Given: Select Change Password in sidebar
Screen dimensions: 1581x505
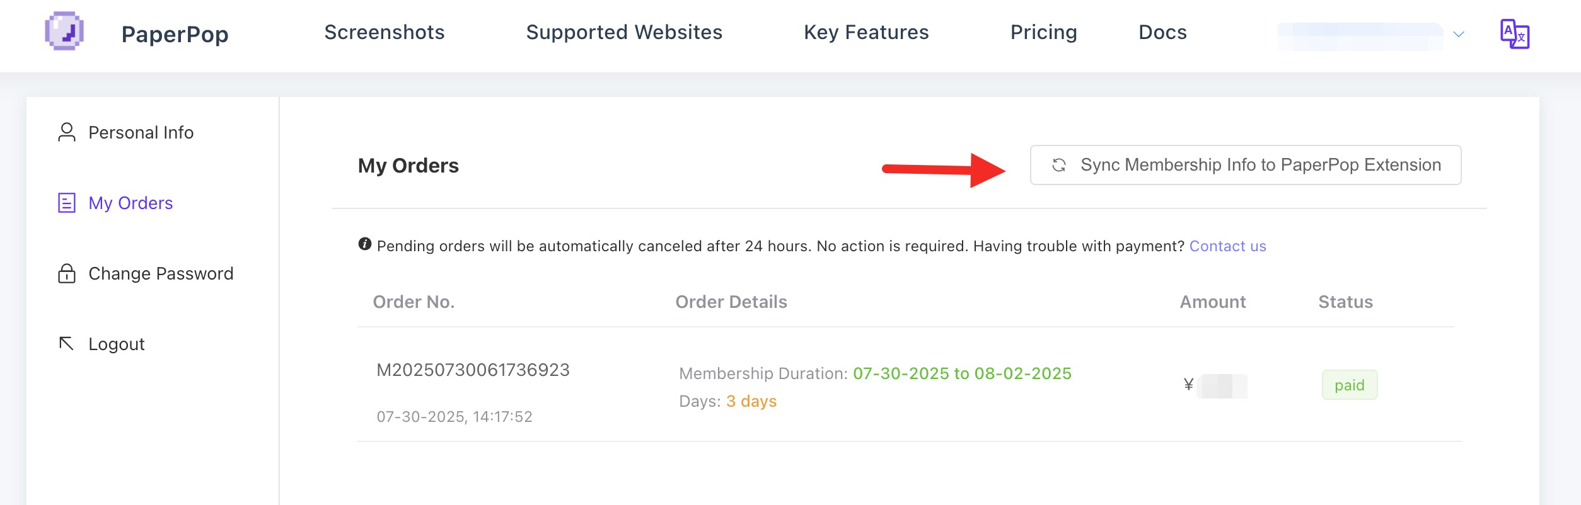Looking at the screenshot, I should click(161, 273).
